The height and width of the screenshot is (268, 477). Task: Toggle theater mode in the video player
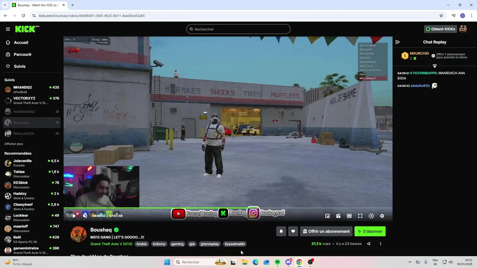tap(349, 216)
